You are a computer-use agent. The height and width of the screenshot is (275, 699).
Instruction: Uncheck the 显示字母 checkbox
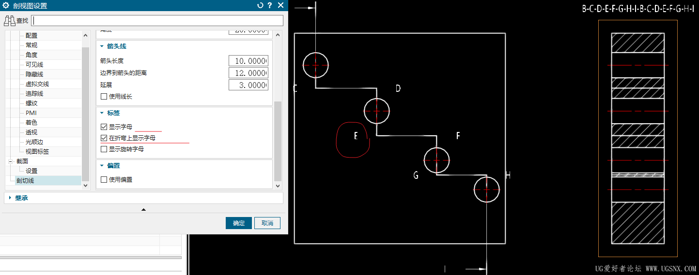pyautogui.click(x=104, y=127)
